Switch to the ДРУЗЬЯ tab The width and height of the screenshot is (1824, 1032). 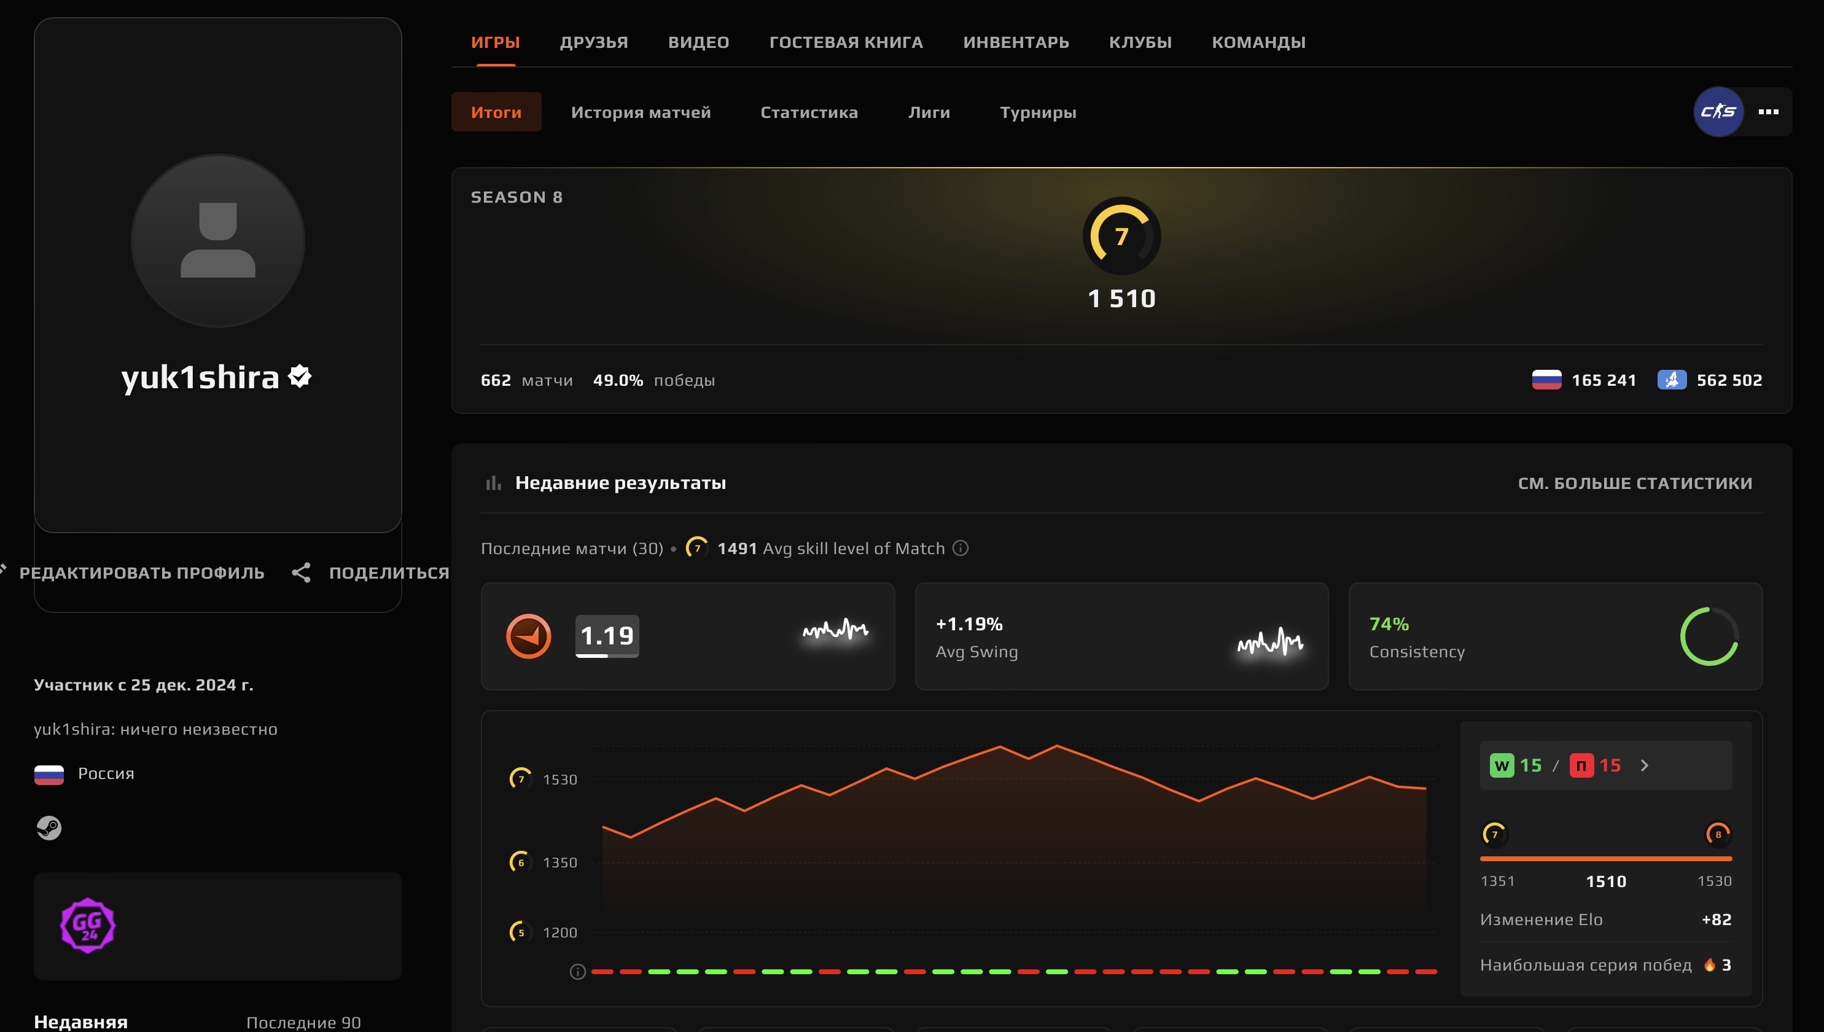pyautogui.click(x=594, y=42)
